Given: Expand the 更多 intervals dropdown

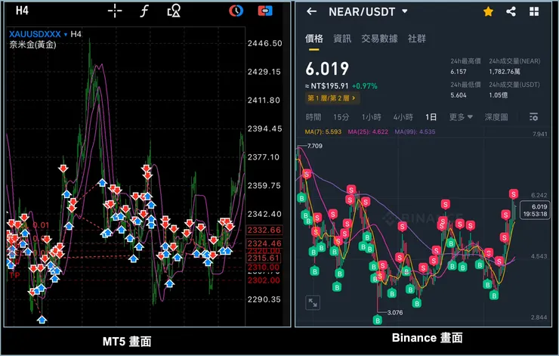Looking at the screenshot, I should 461,117.
